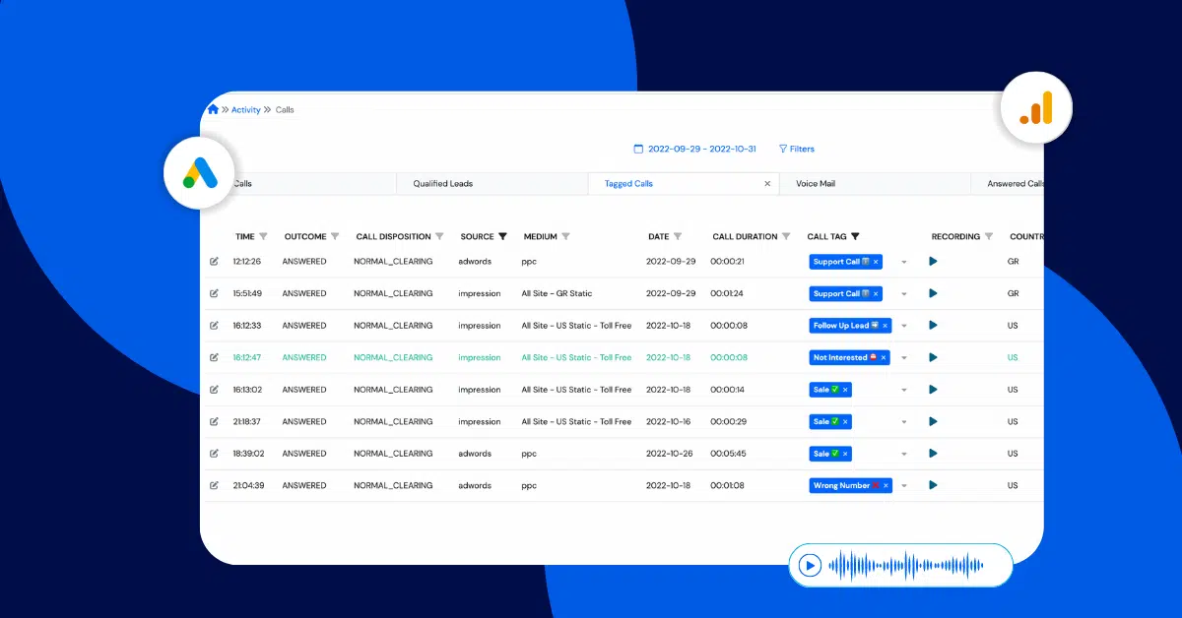Edit the call logged at 15:51:49
1182x618 pixels.
[x=214, y=293]
